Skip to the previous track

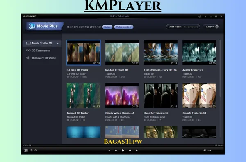[x=116, y=151]
